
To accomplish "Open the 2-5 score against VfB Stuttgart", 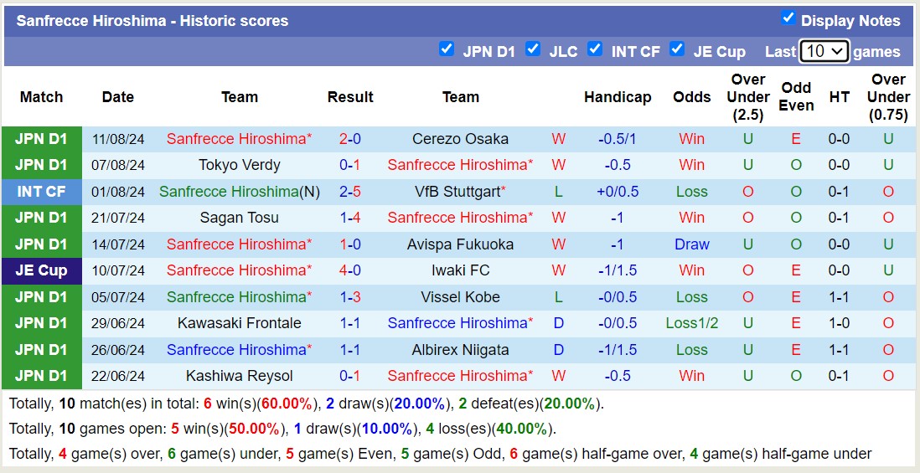I will coord(350,192).
